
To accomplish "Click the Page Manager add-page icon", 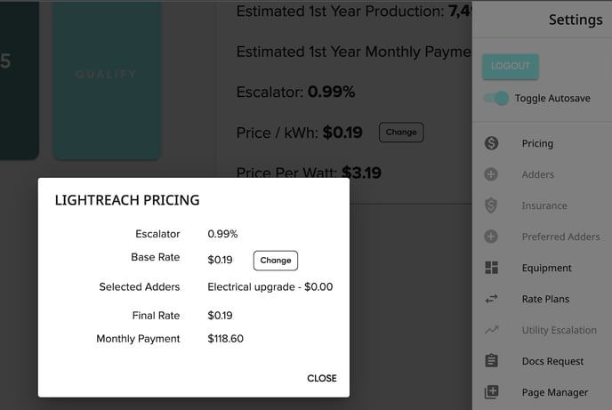I will [491, 391].
